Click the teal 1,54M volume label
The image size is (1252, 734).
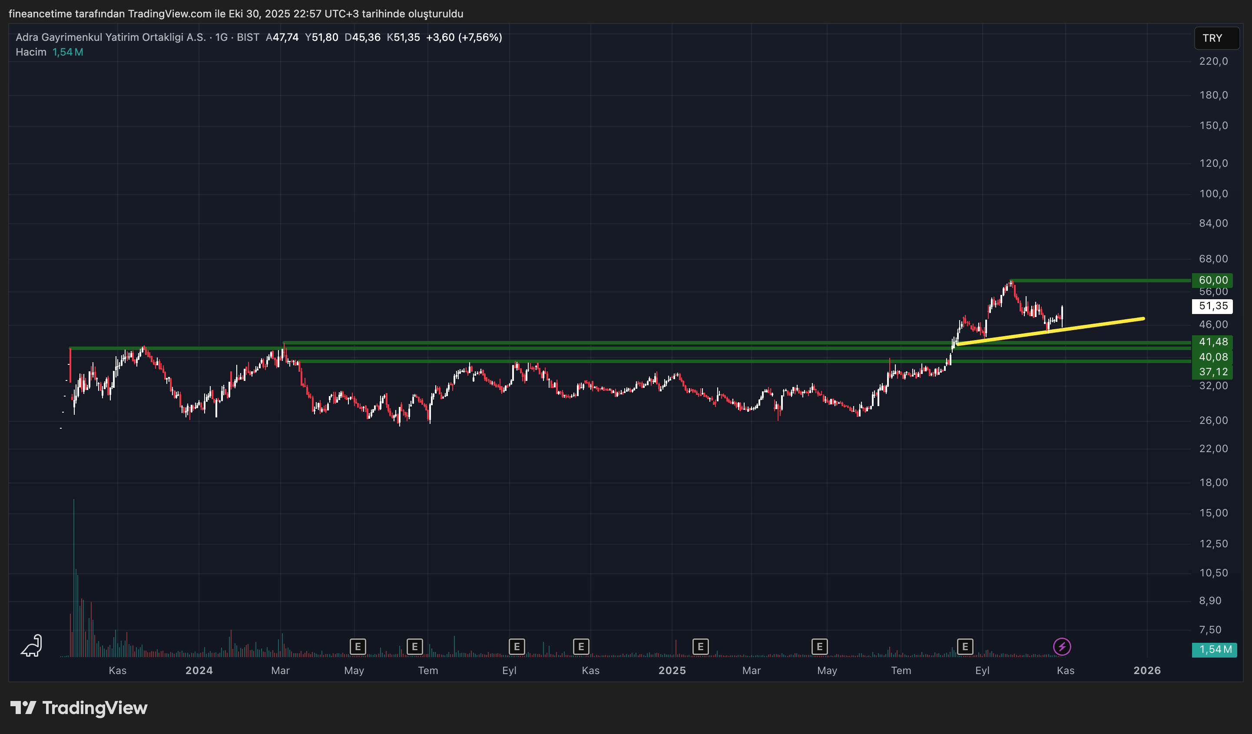coord(1215,650)
